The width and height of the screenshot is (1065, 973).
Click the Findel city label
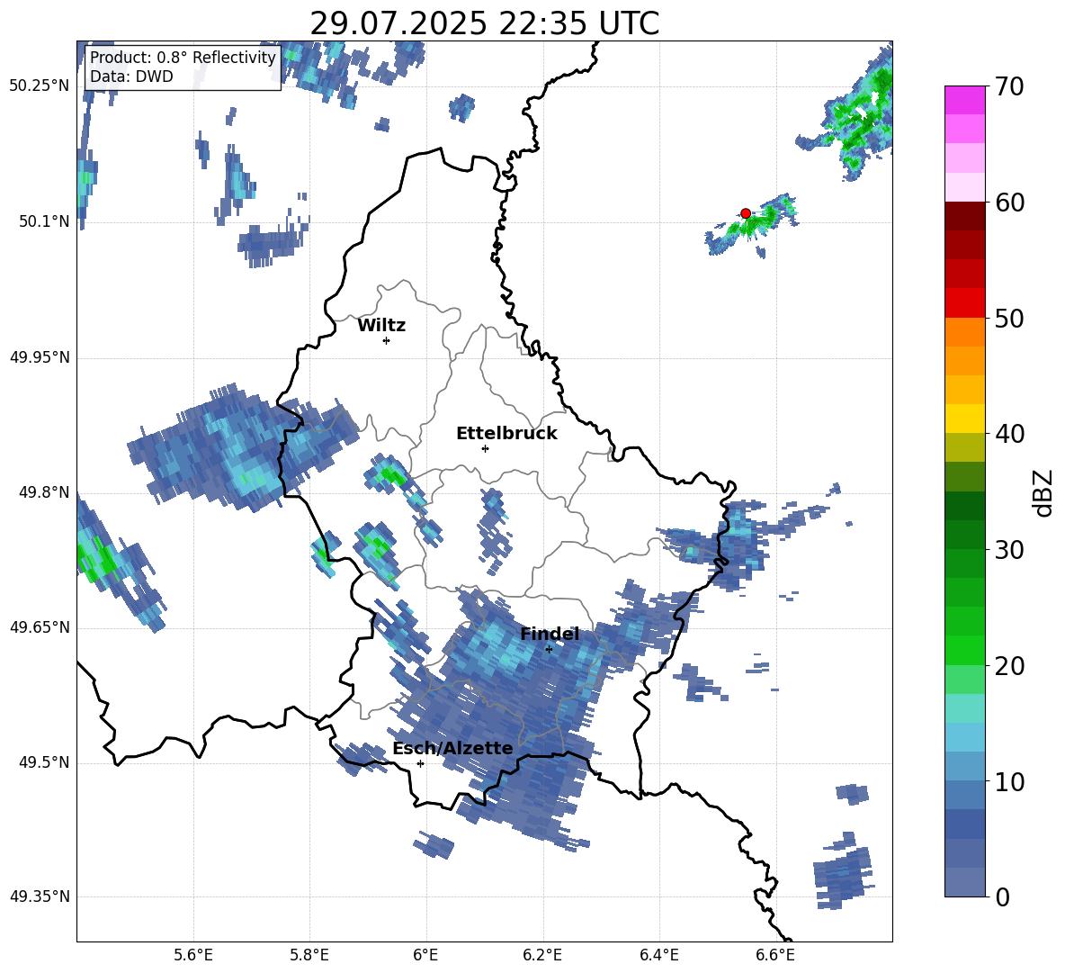pos(550,634)
